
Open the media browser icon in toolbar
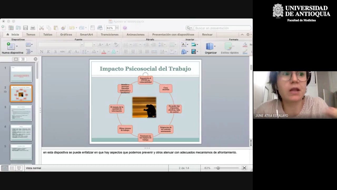[100, 28]
